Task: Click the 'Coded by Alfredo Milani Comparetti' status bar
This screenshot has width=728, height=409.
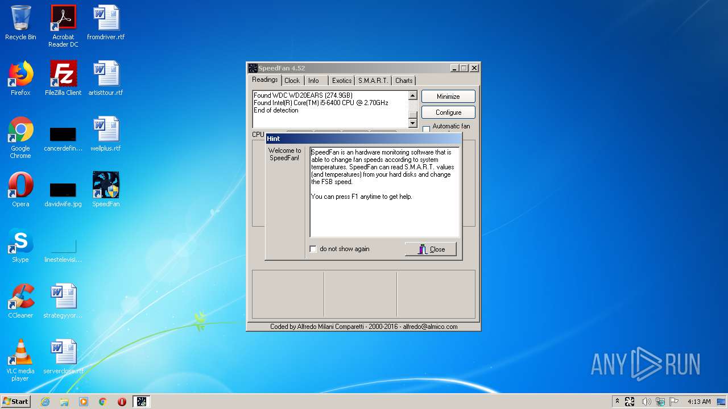Action: point(364,327)
